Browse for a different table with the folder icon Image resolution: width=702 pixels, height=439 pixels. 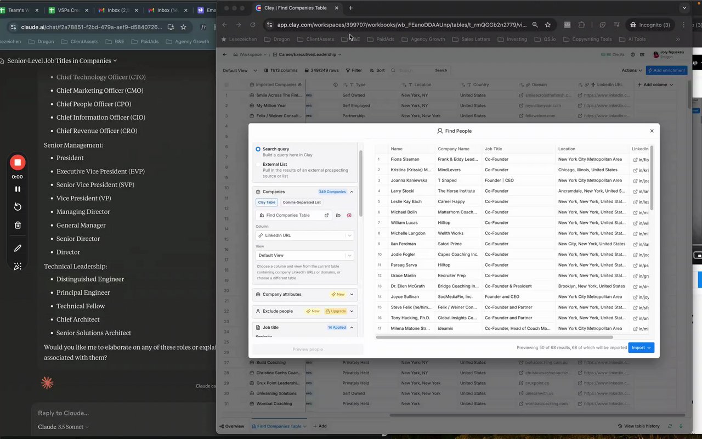point(338,215)
